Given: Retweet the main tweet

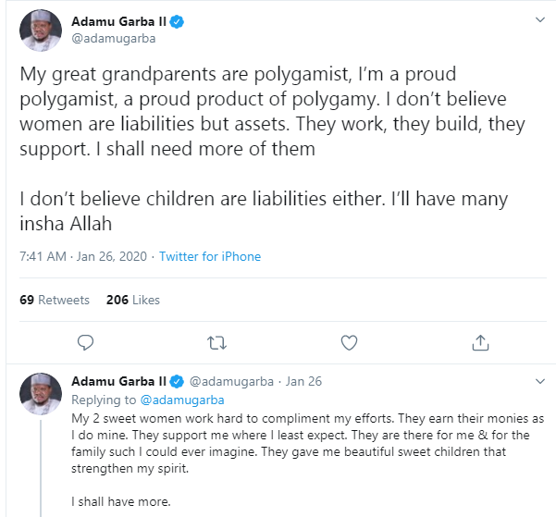Looking at the screenshot, I should (x=217, y=343).
